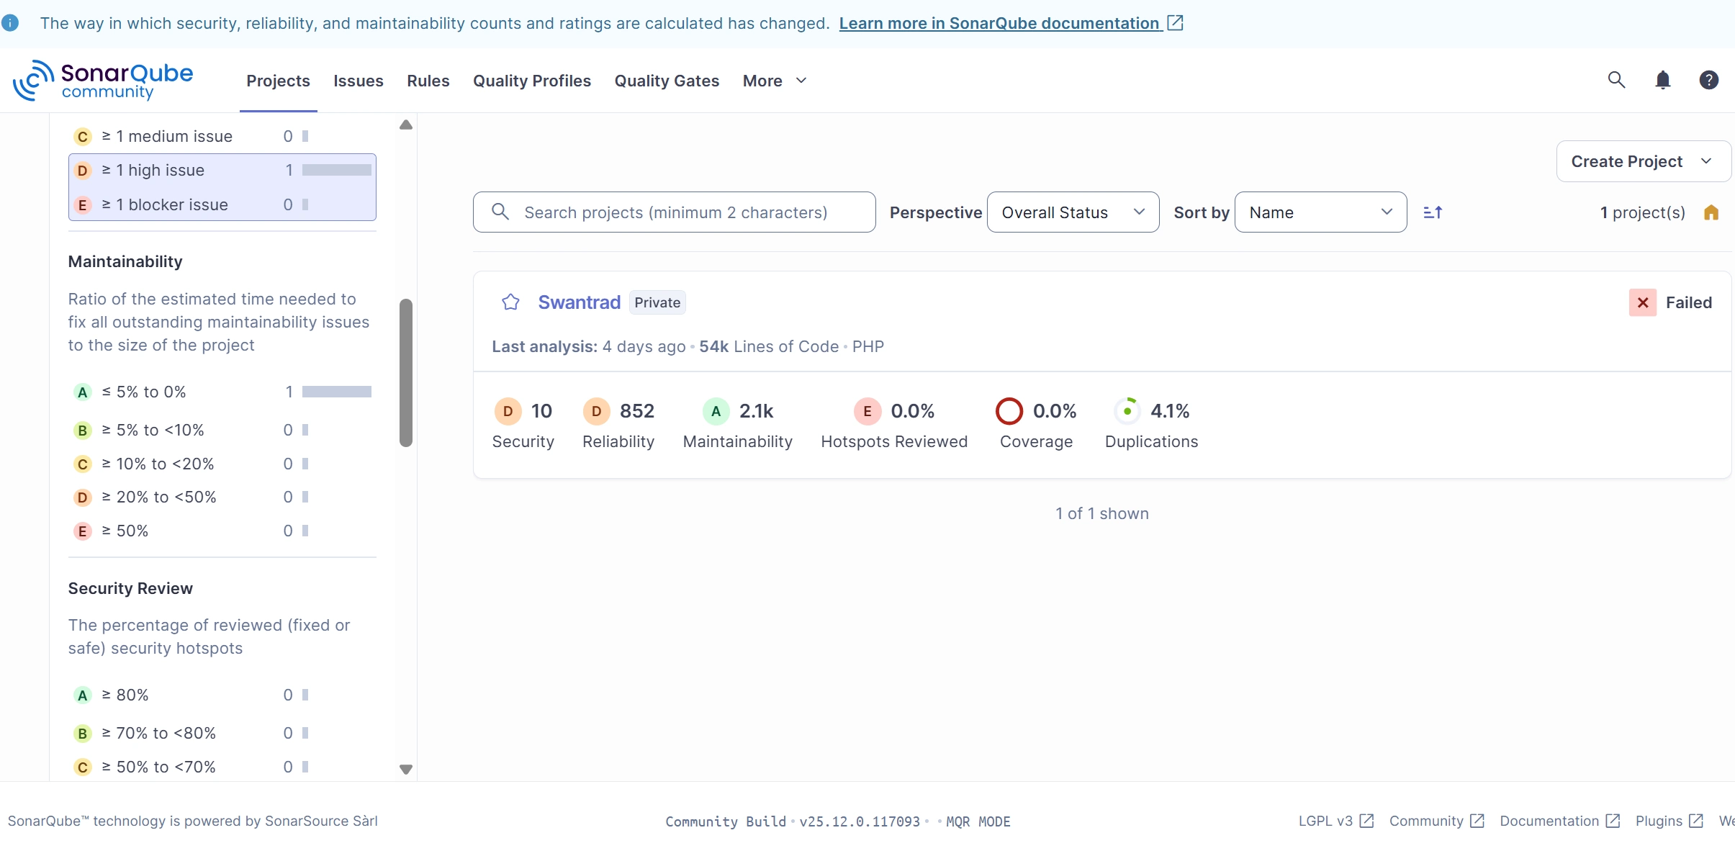Follow the "Learn more in SonarQube documentation" link
This screenshot has height=856, width=1735.
pyautogui.click(x=1000, y=22)
